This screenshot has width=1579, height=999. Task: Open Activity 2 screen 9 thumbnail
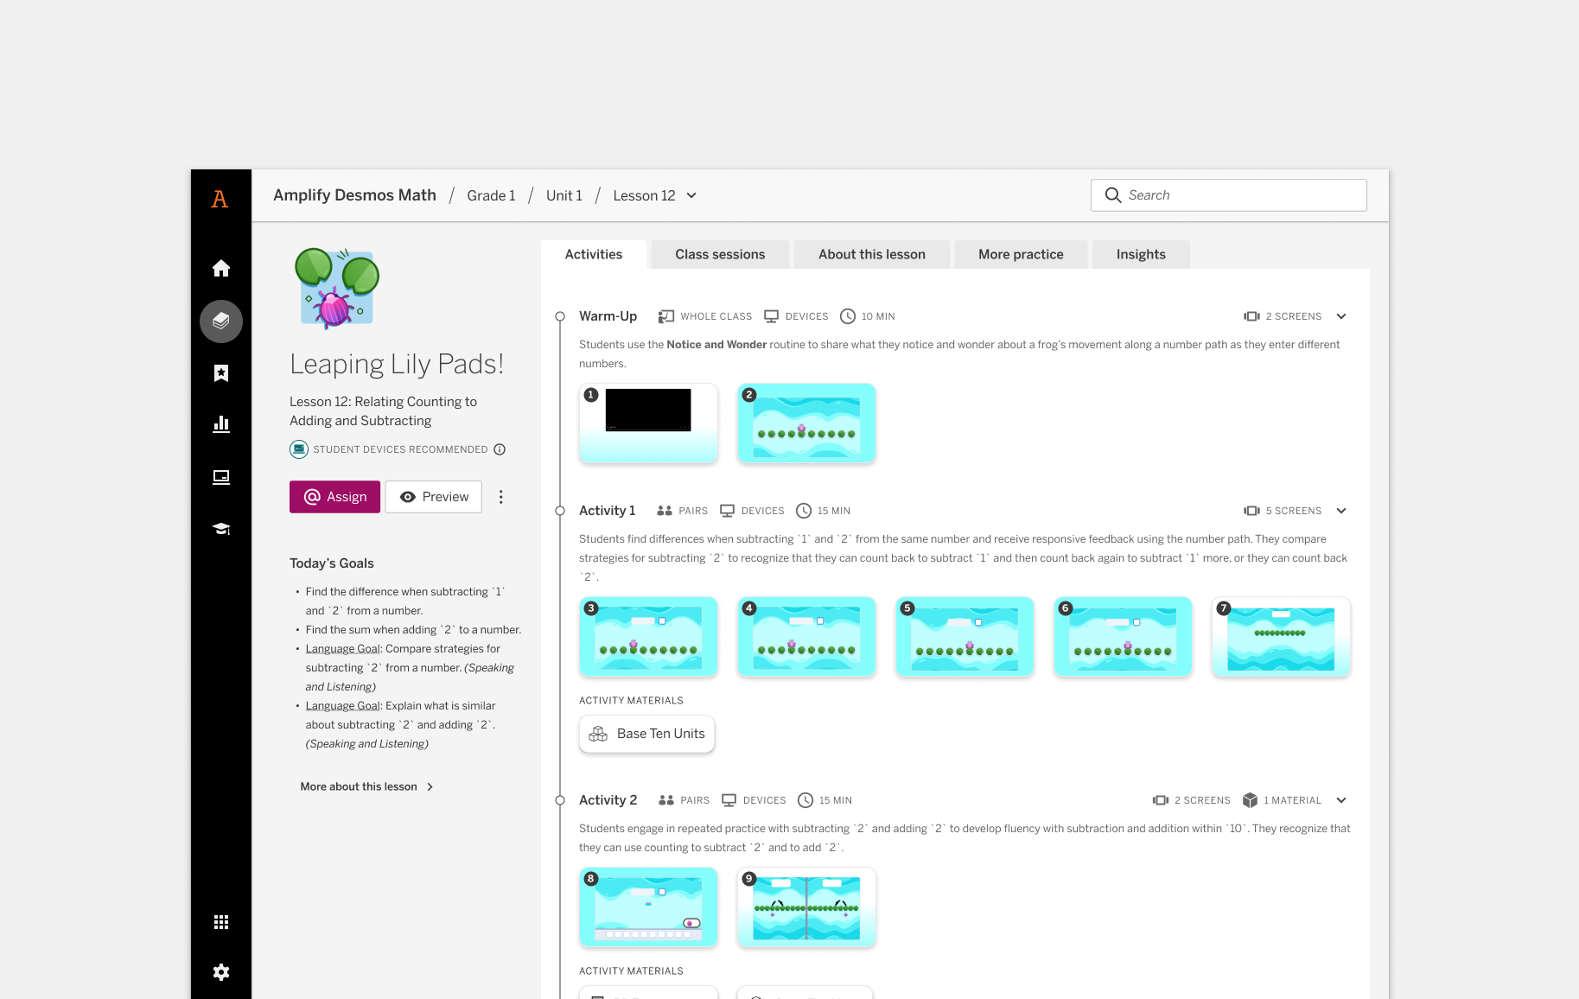coord(806,907)
